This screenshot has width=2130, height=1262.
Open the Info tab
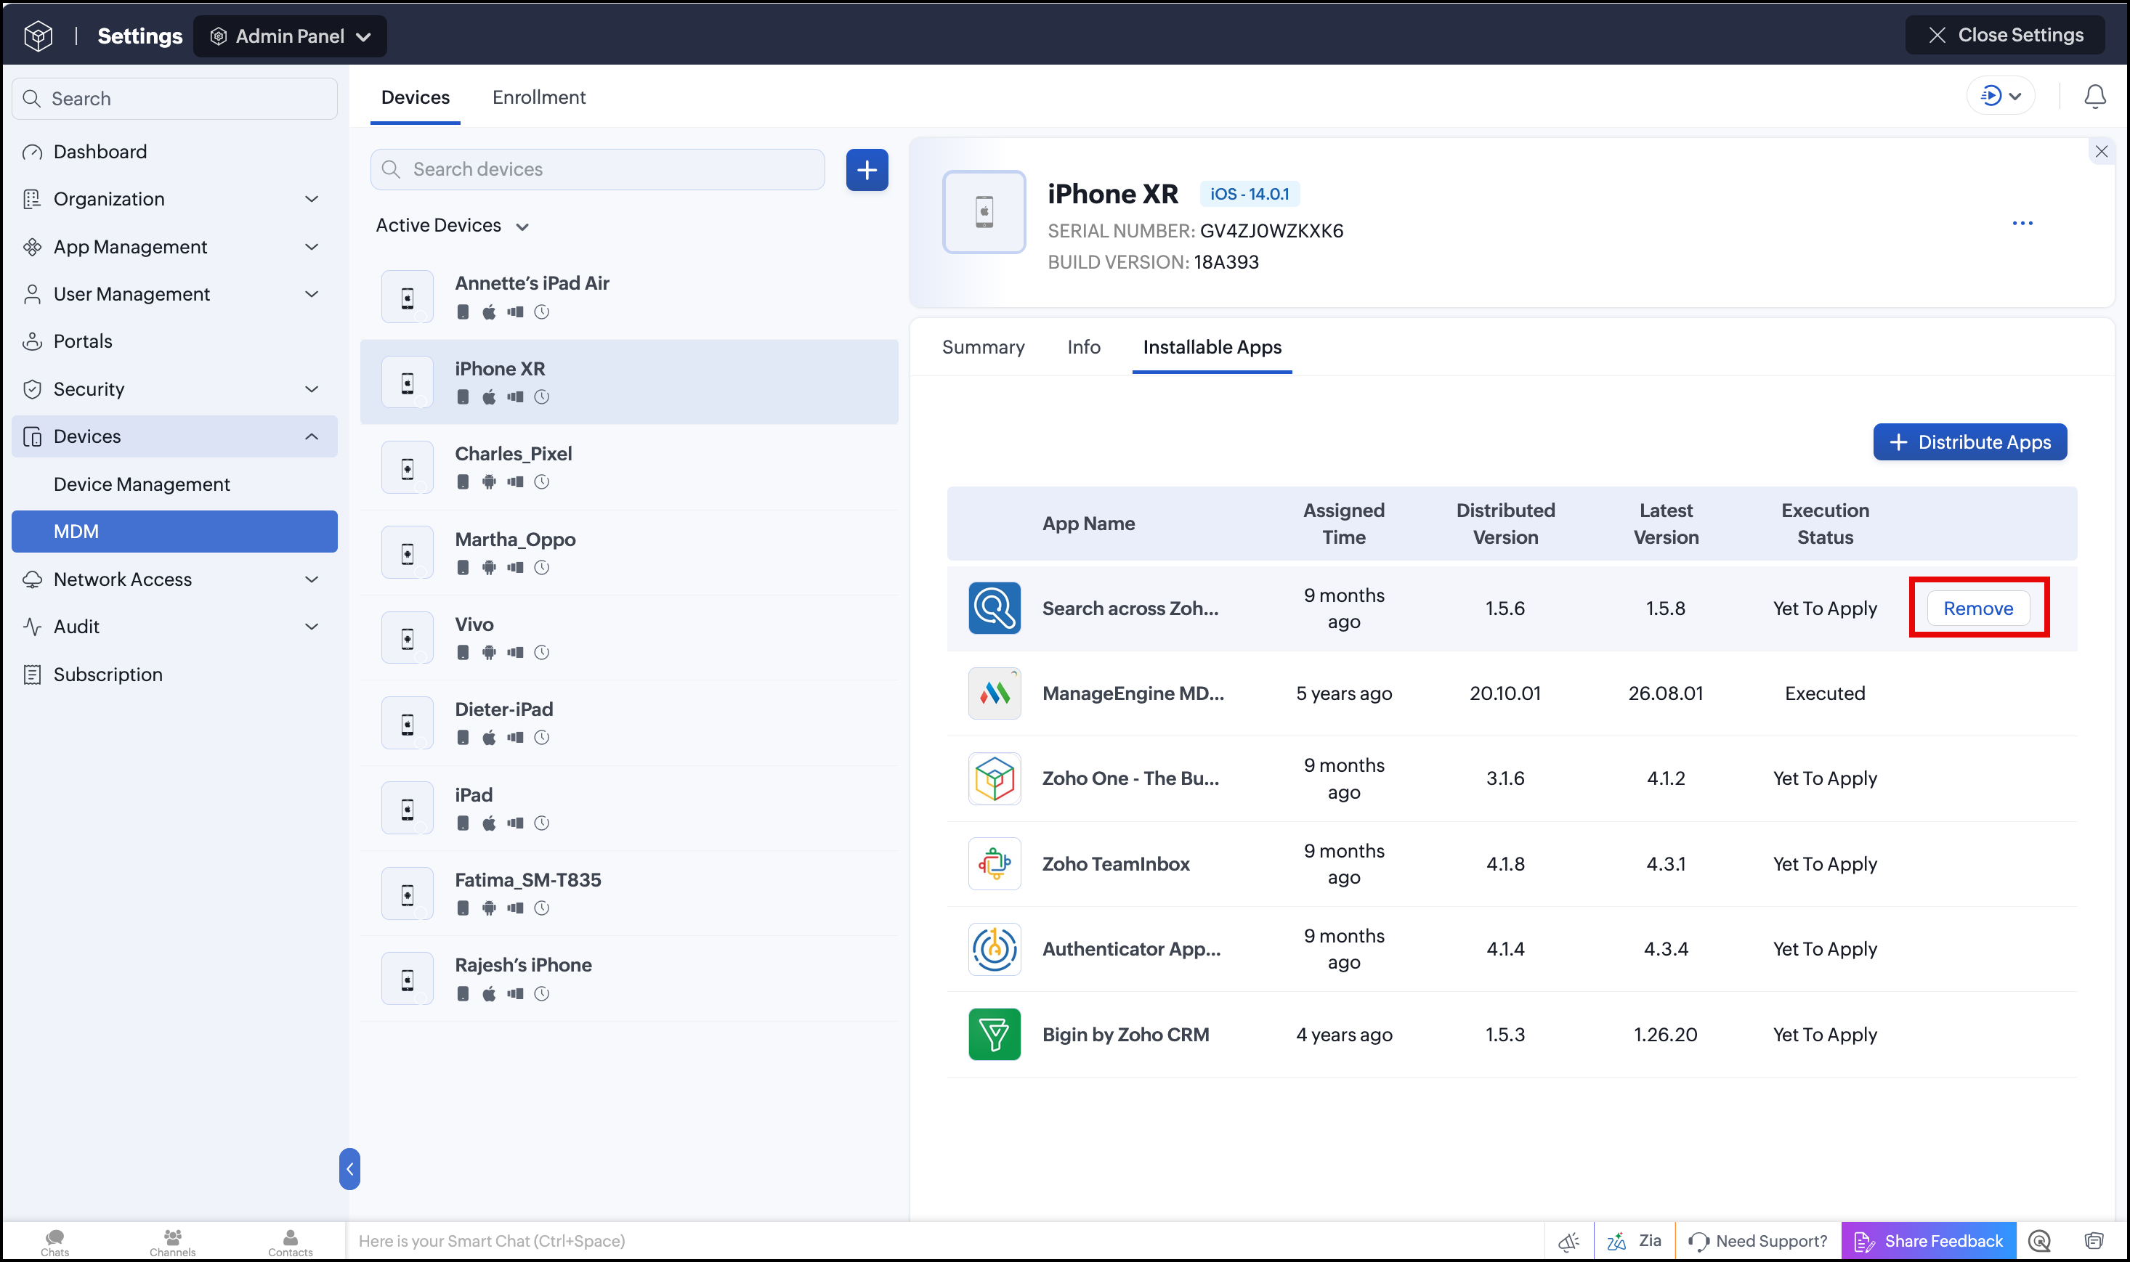[x=1084, y=347]
